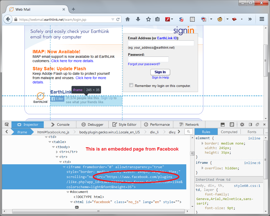Close the Web Mail tab
The image size is (270, 216).
tap(64, 9)
